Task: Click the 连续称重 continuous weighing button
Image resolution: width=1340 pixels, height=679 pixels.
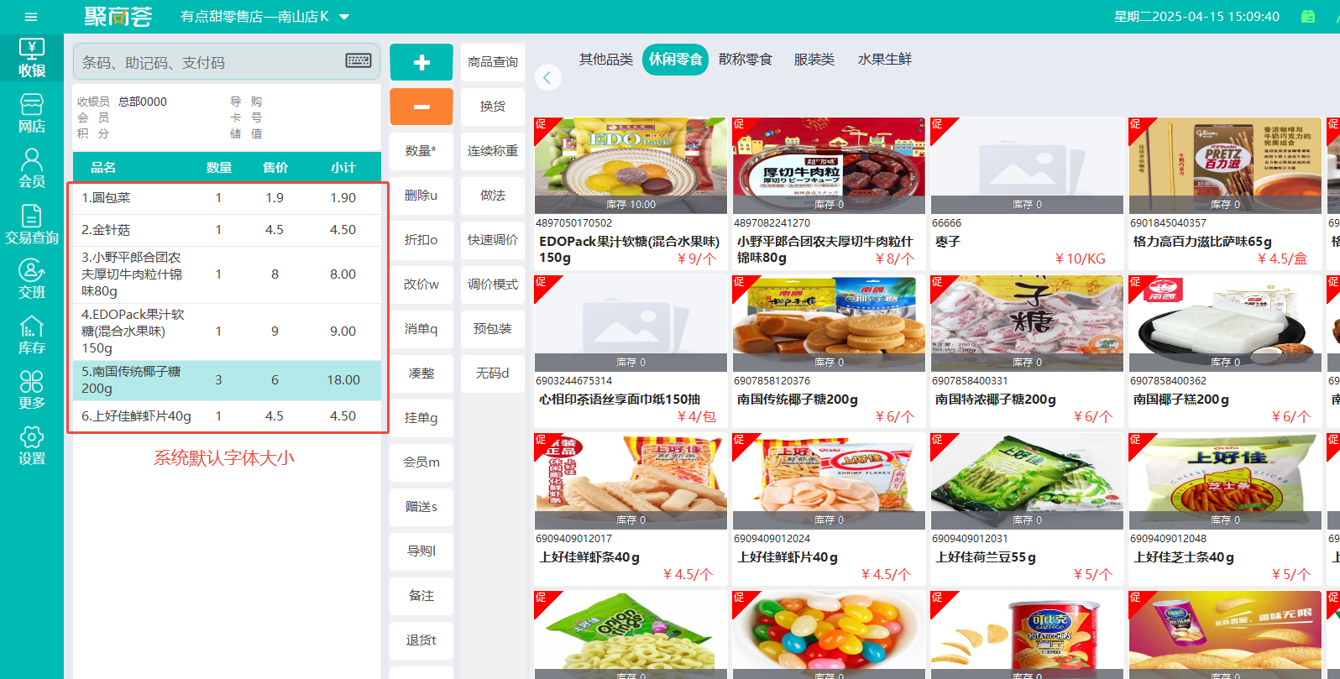Action: 493,151
